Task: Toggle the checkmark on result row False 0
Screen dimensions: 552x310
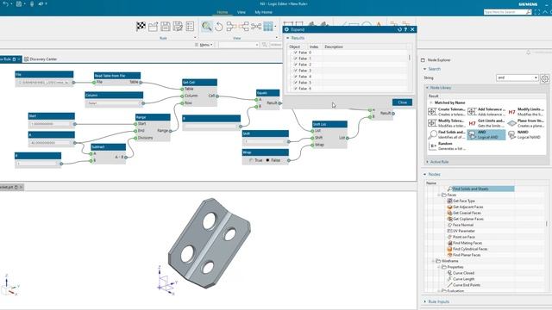Action: 295,53
